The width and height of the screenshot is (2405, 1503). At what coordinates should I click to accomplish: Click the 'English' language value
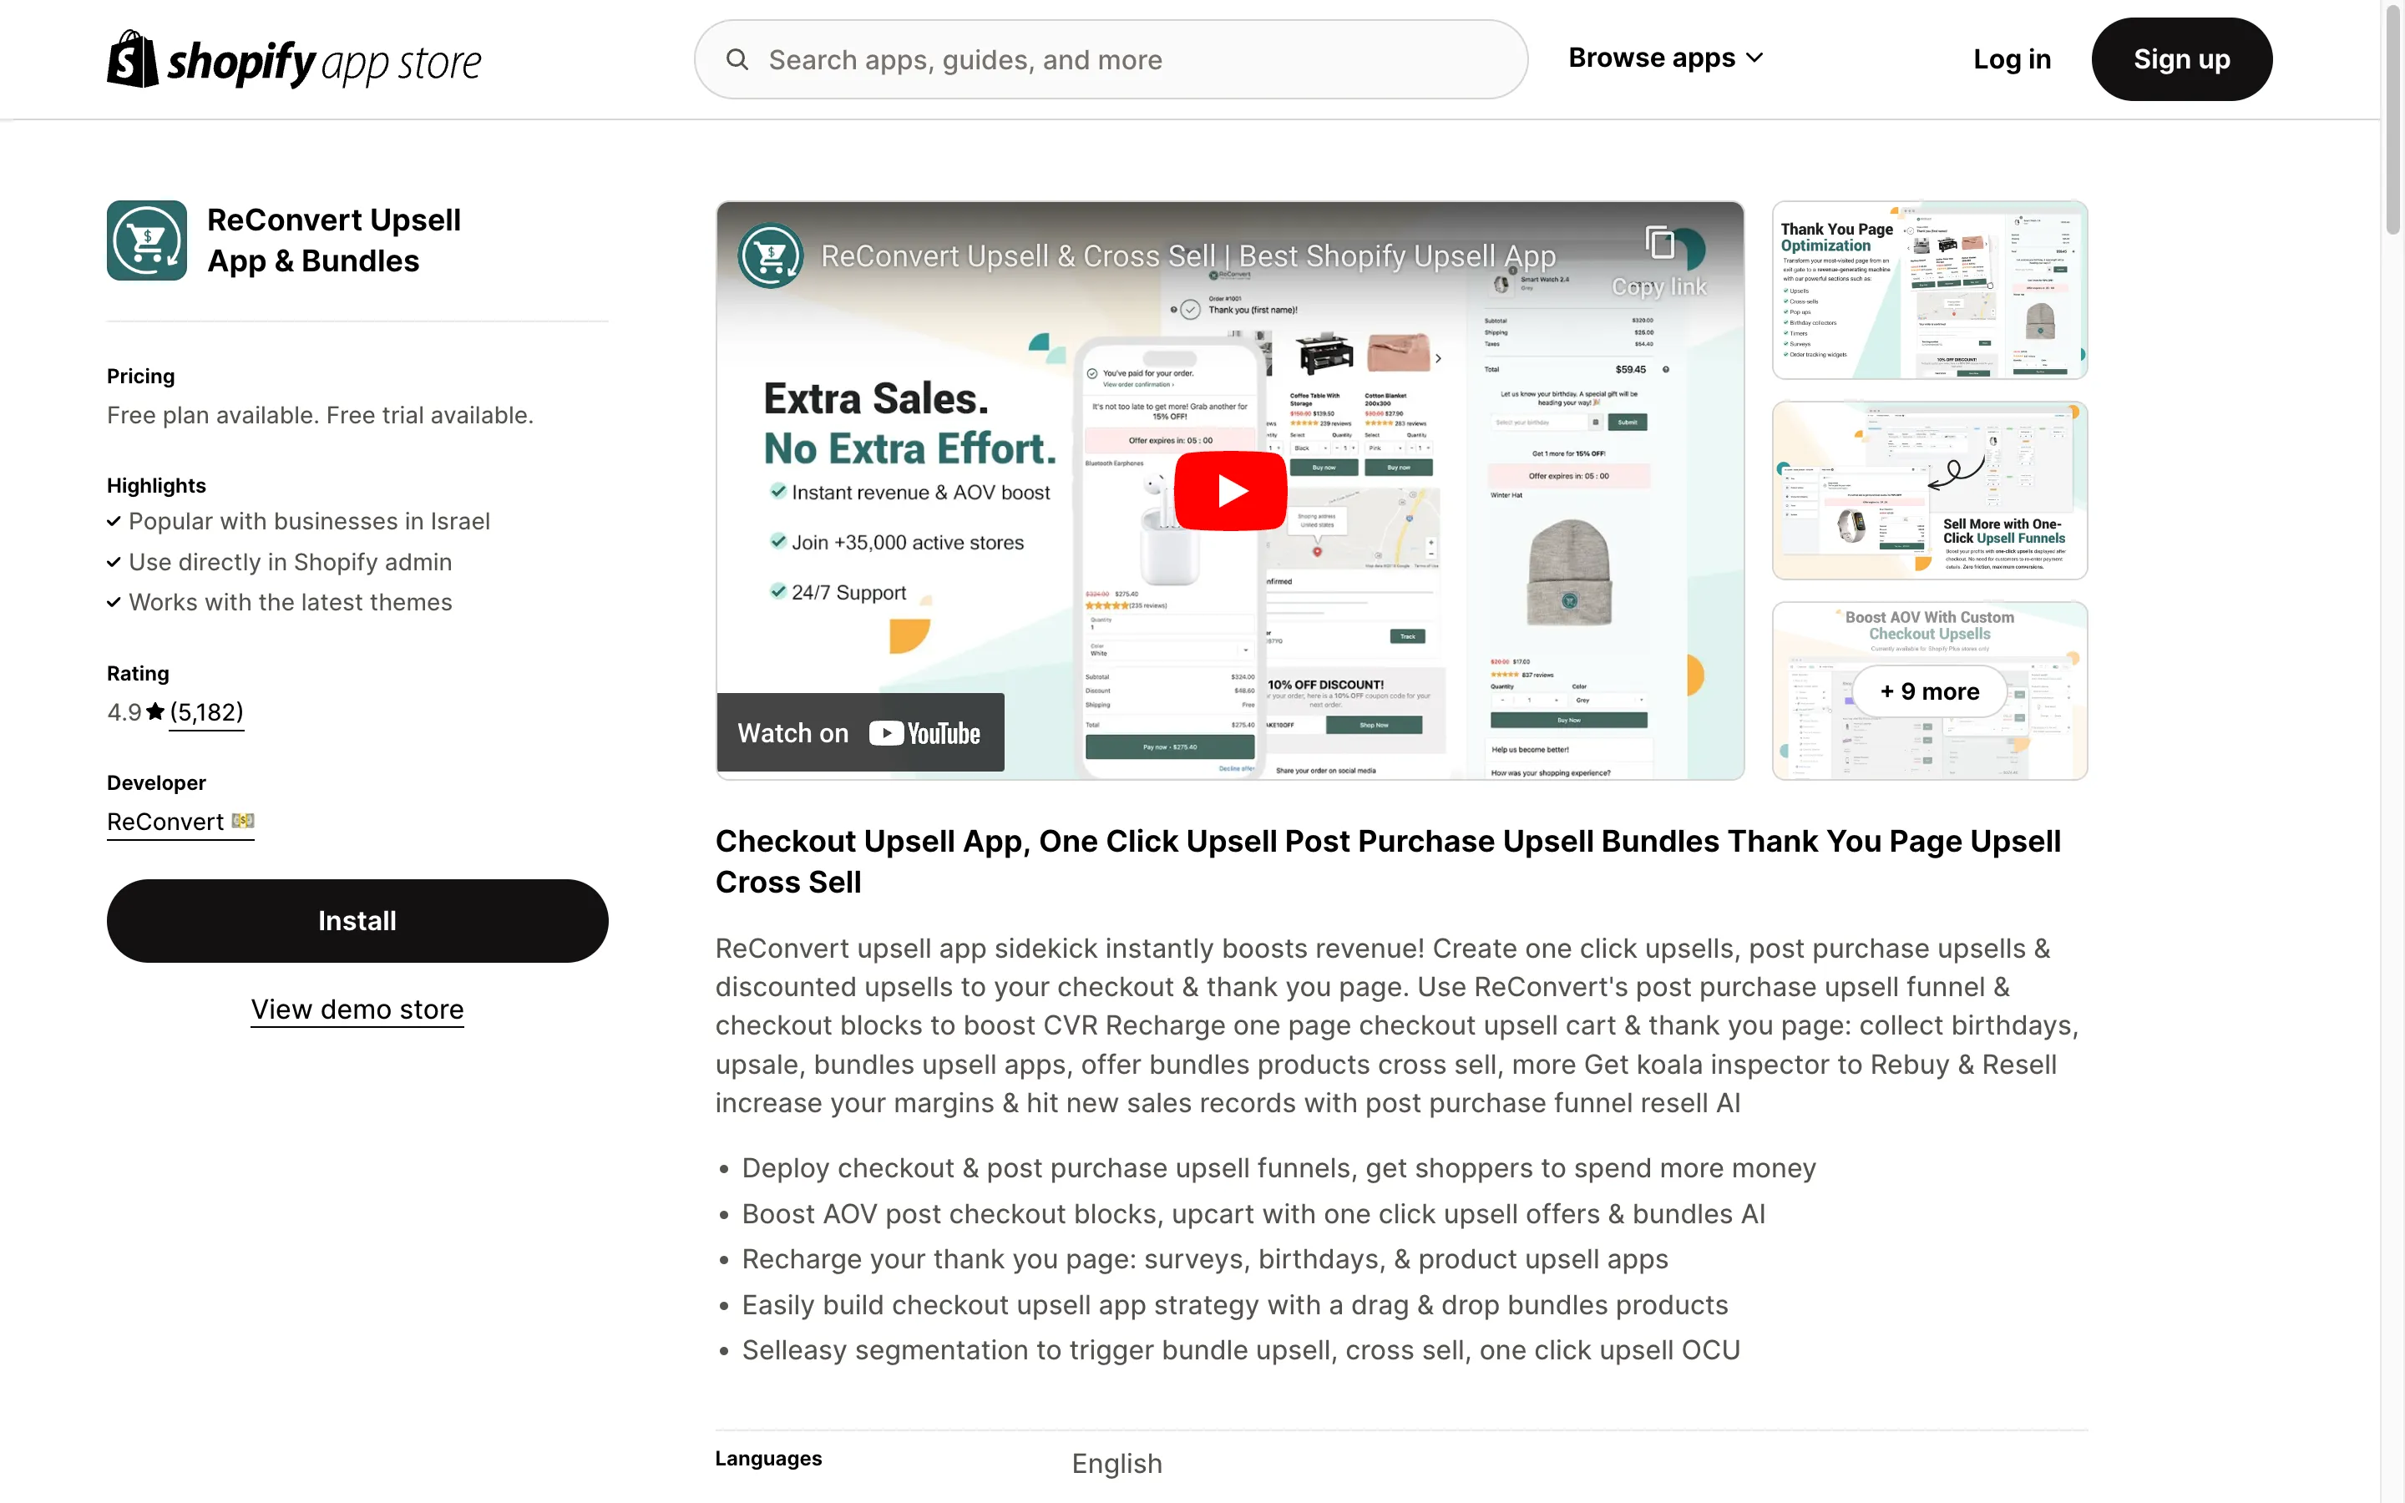coord(1117,1463)
